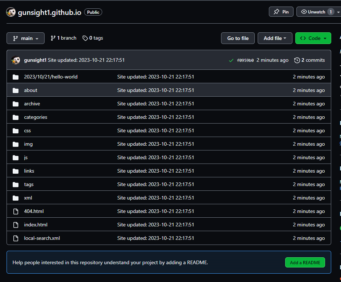This screenshot has width=341, height=282.
Task: Click the categories folder icon
Action: (x=16, y=117)
